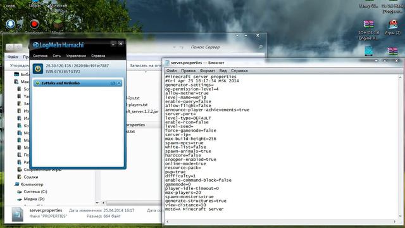405x228 pixels.
Task: Select the minecraft_server.1.7.2.jar file
Action: [142, 111]
